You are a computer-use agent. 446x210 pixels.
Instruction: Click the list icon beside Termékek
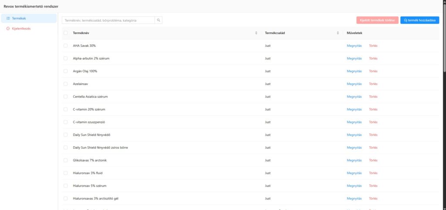[x=8, y=18]
